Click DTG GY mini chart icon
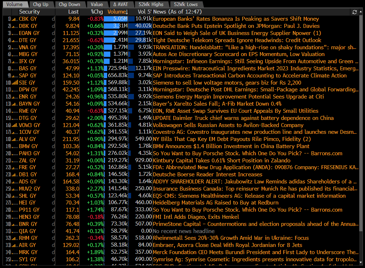The height and width of the screenshot is (268, 365). 15,118
